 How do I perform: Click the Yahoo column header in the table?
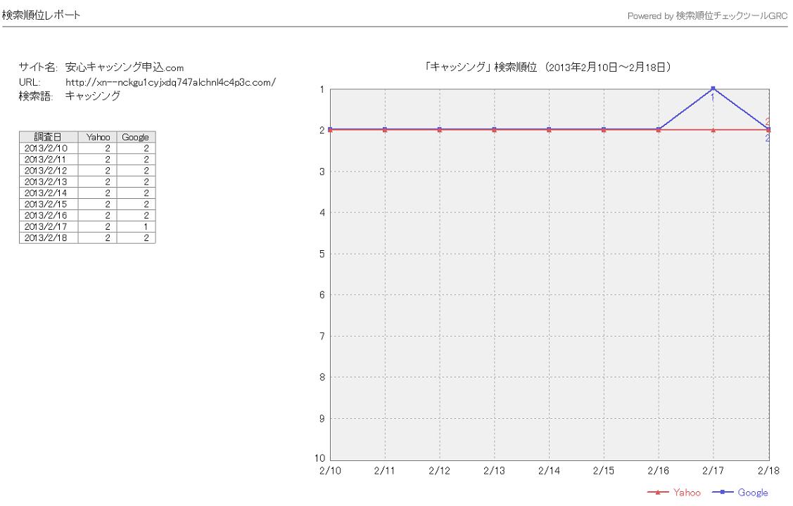click(98, 137)
